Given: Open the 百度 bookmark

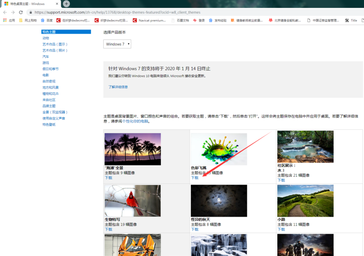Looking at the screenshot, I should coord(46,20).
